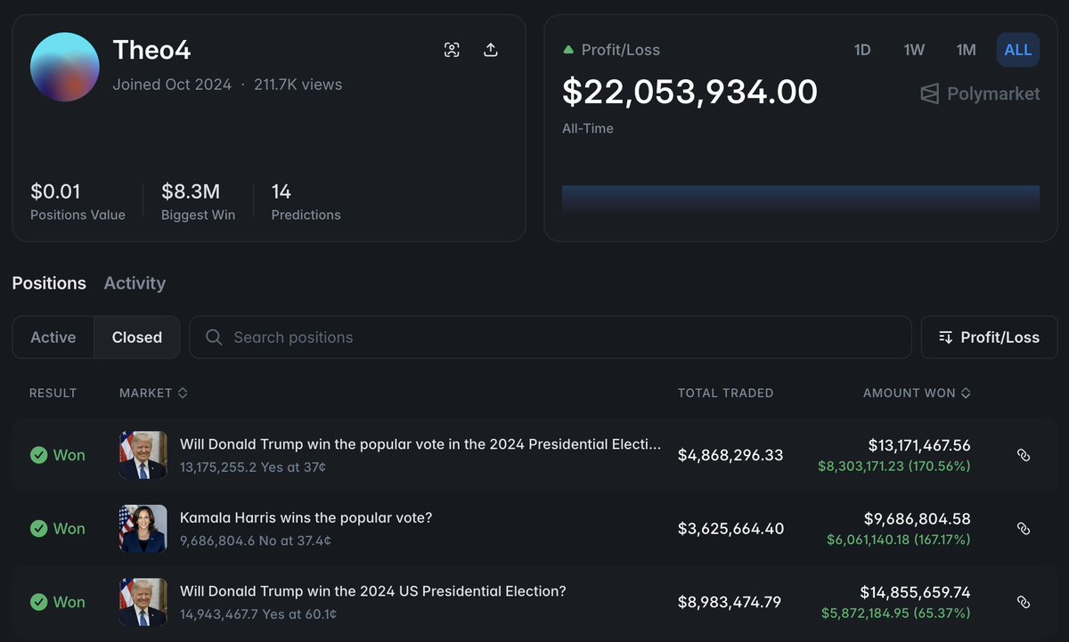Open the Positions tab
This screenshot has height=642, width=1069.
pos(49,283)
